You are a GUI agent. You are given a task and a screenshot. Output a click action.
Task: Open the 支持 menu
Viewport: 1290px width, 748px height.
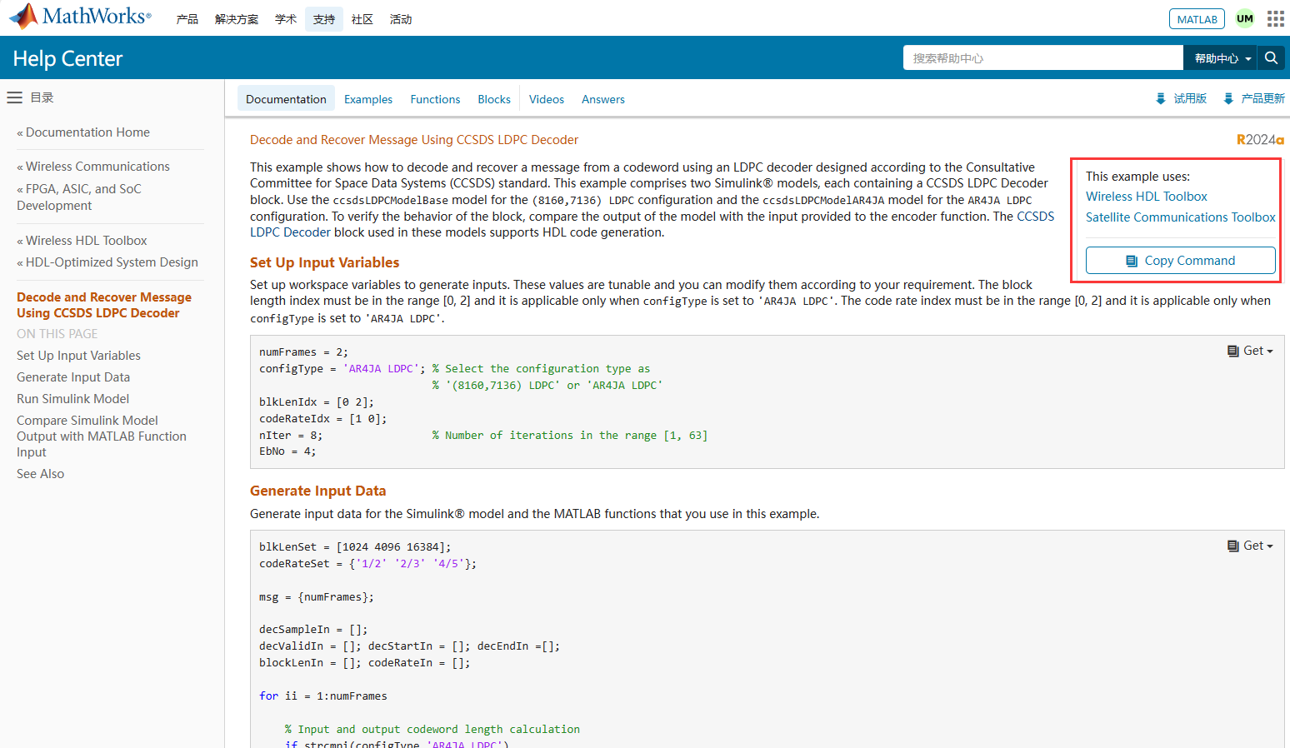tap(324, 19)
